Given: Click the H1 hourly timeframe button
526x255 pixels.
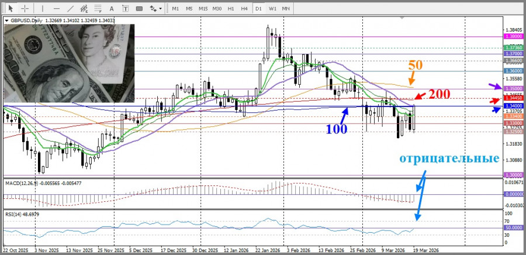Looking at the screenshot, I should [231, 9].
